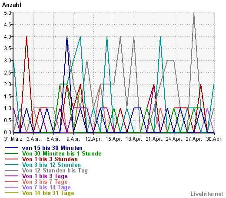Click the 'Von 7 bis 14 Tage' legend label

click(x=46, y=187)
